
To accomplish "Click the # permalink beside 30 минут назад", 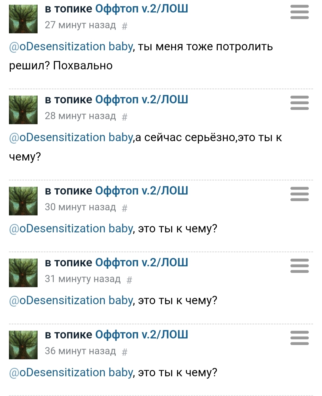I will (125, 208).
